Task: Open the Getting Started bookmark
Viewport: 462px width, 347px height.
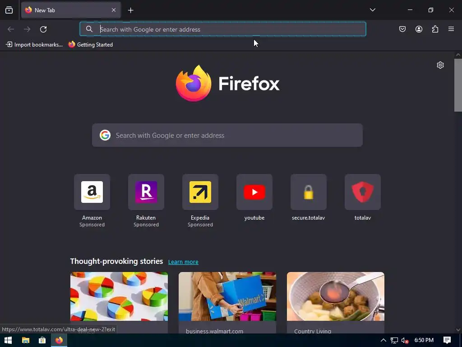Action: coord(91,45)
